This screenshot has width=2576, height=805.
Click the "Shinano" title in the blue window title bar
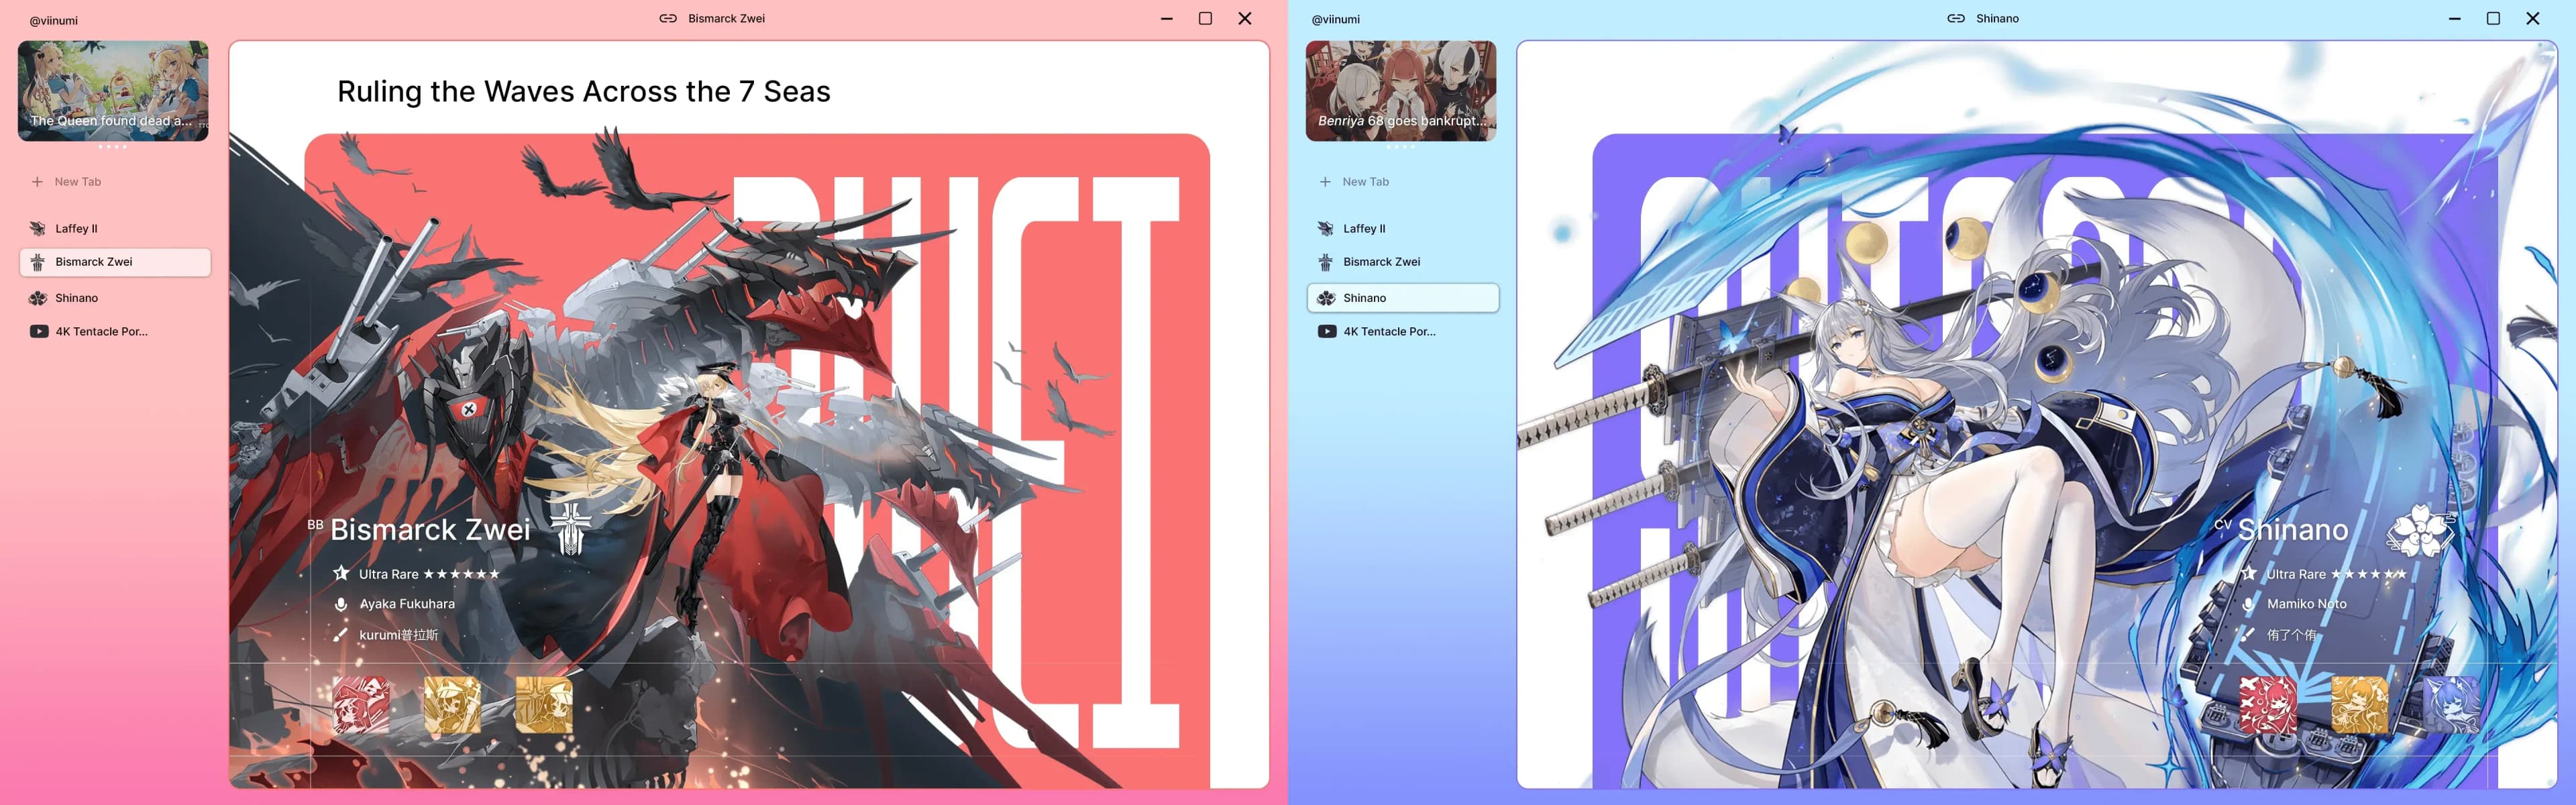[x=1997, y=18]
